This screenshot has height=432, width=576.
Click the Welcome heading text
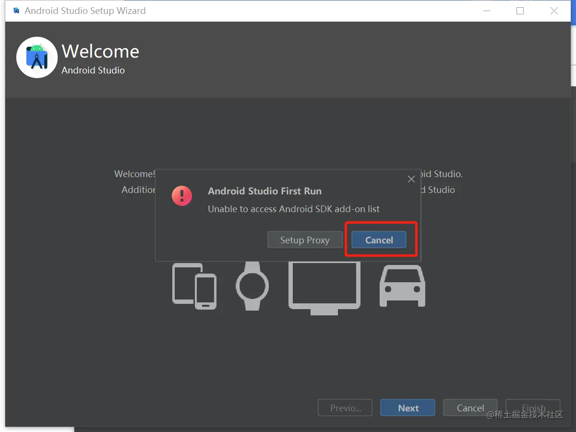click(100, 51)
